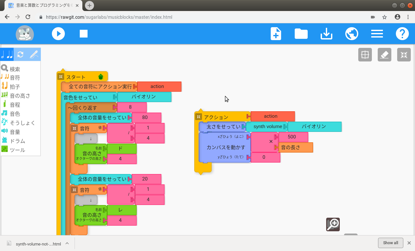Open Help via the question mark icon

(402, 34)
